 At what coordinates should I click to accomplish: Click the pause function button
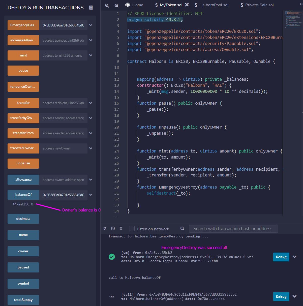(x=23, y=71)
